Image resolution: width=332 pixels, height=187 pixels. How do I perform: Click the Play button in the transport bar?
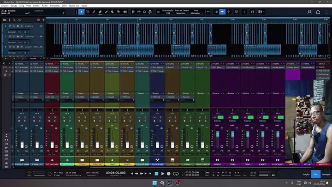(162, 174)
